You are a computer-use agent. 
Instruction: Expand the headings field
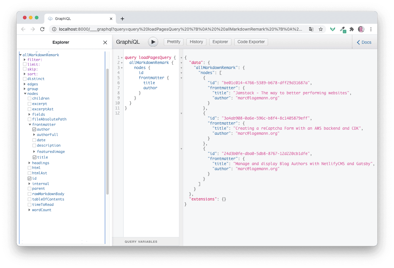point(29,163)
